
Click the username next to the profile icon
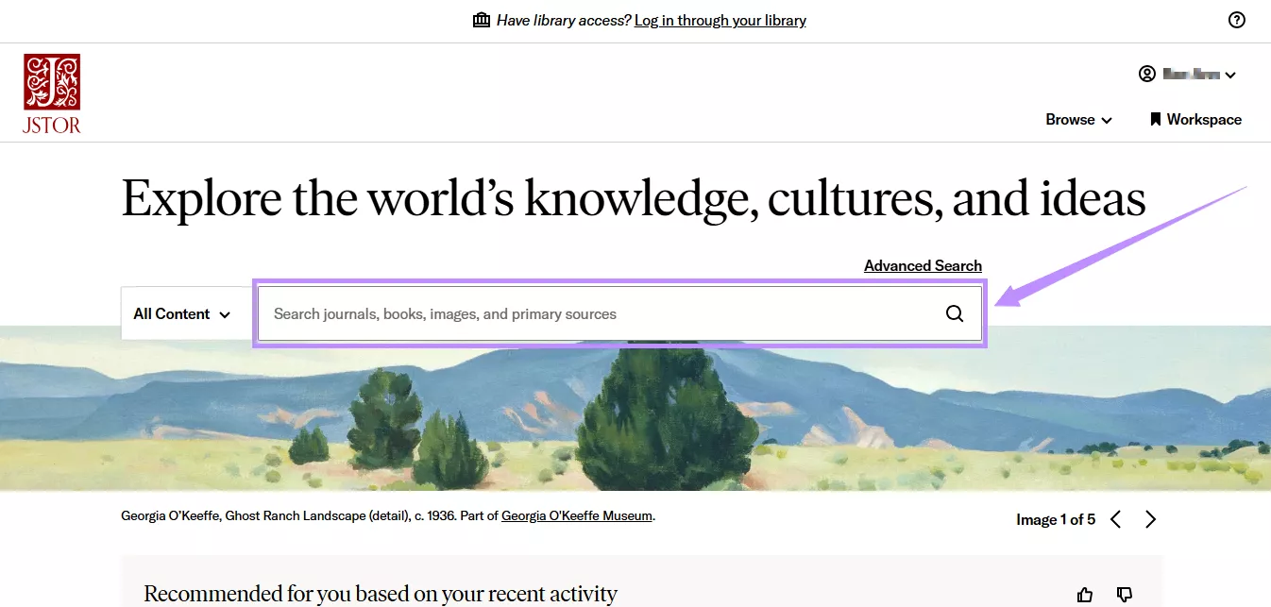point(1192,74)
